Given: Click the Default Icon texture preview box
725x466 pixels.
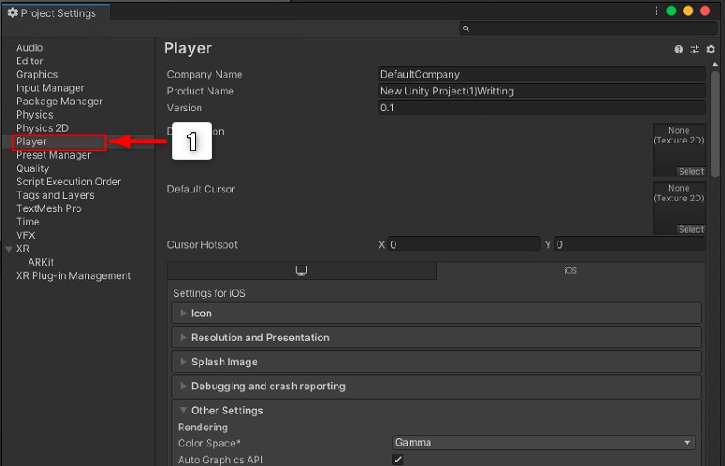Looking at the screenshot, I should [680, 150].
